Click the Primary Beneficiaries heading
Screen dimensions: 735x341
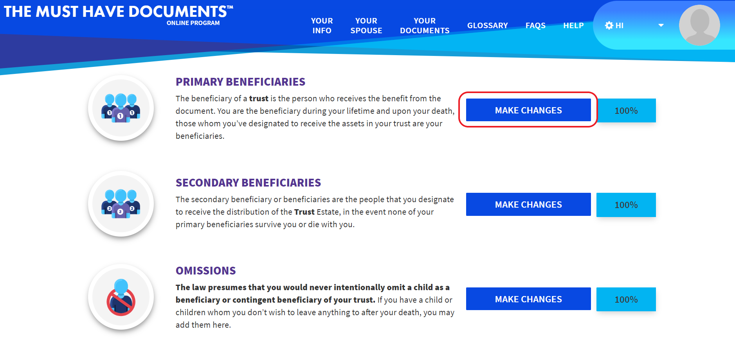click(x=240, y=82)
